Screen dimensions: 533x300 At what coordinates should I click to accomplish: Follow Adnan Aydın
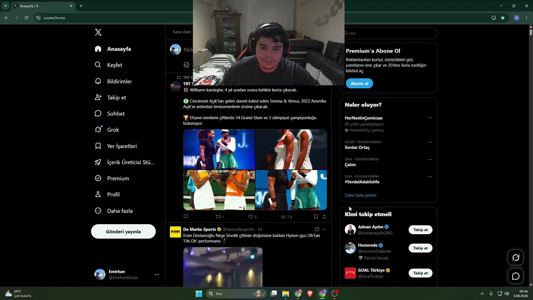421,230
